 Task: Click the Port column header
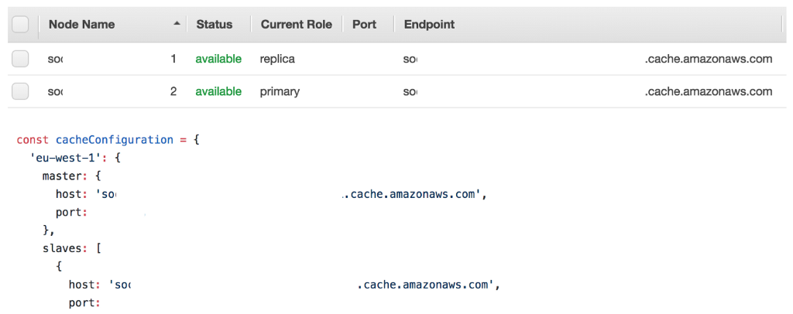click(x=364, y=25)
